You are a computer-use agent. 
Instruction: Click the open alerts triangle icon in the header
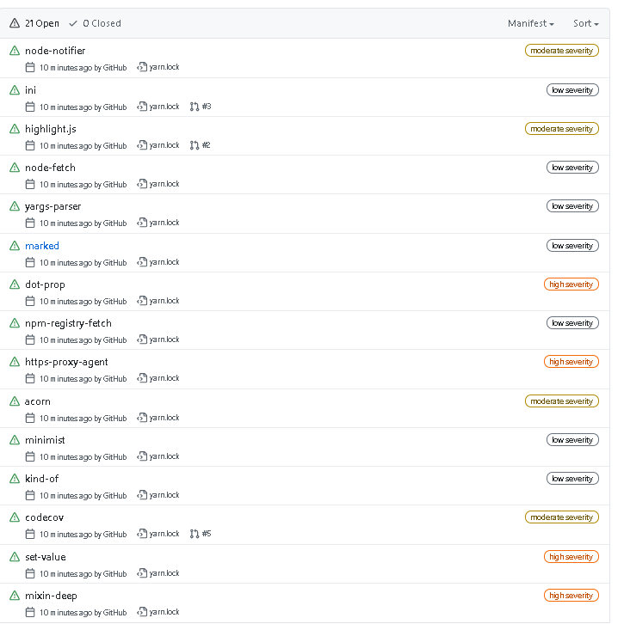click(15, 23)
